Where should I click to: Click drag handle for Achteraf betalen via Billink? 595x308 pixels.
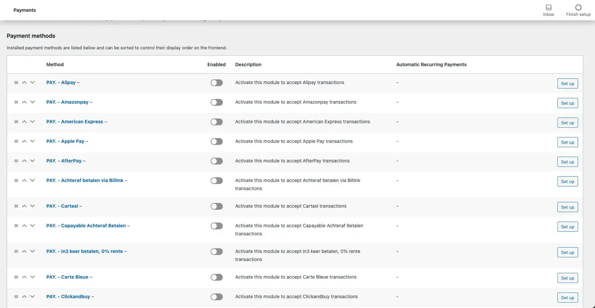point(16,180)
